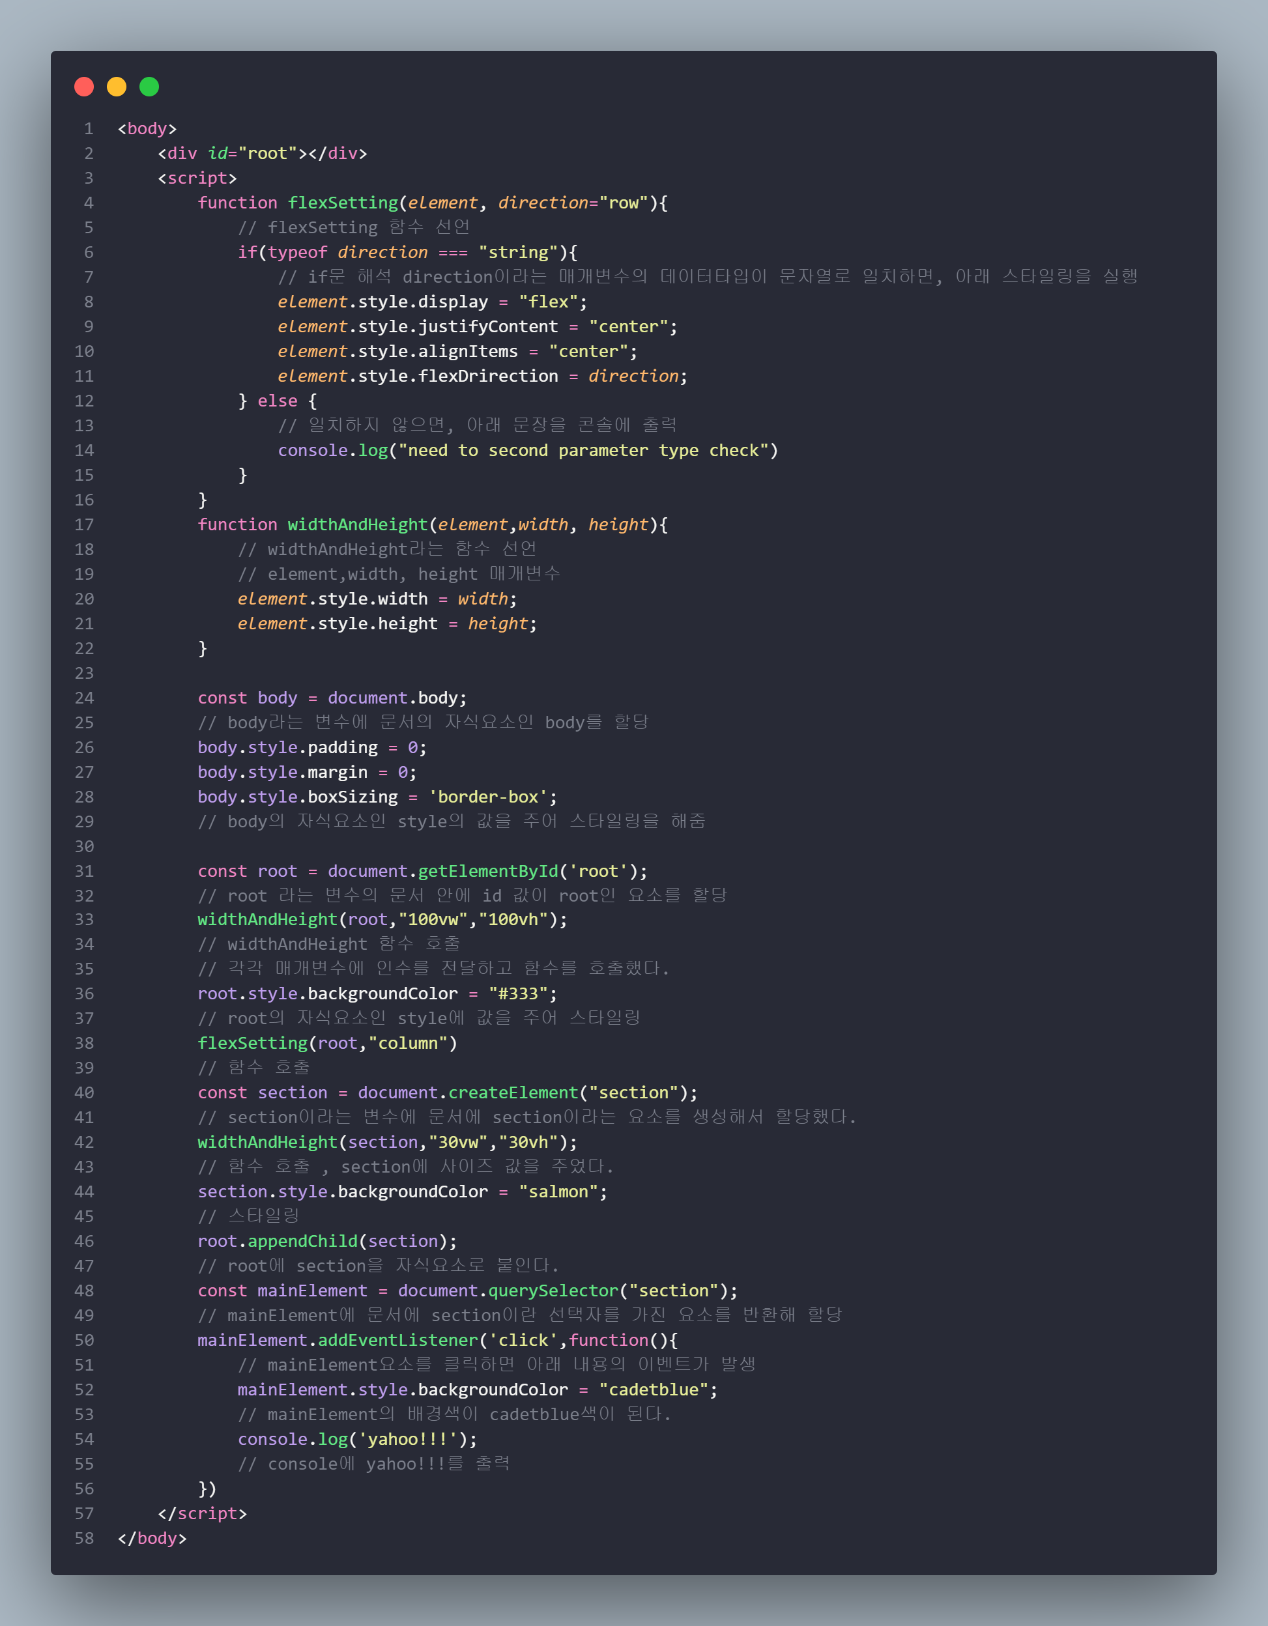Viewport: 1268px width, 1626px height.
Task: Click line number 30
Action: point(84,846)
